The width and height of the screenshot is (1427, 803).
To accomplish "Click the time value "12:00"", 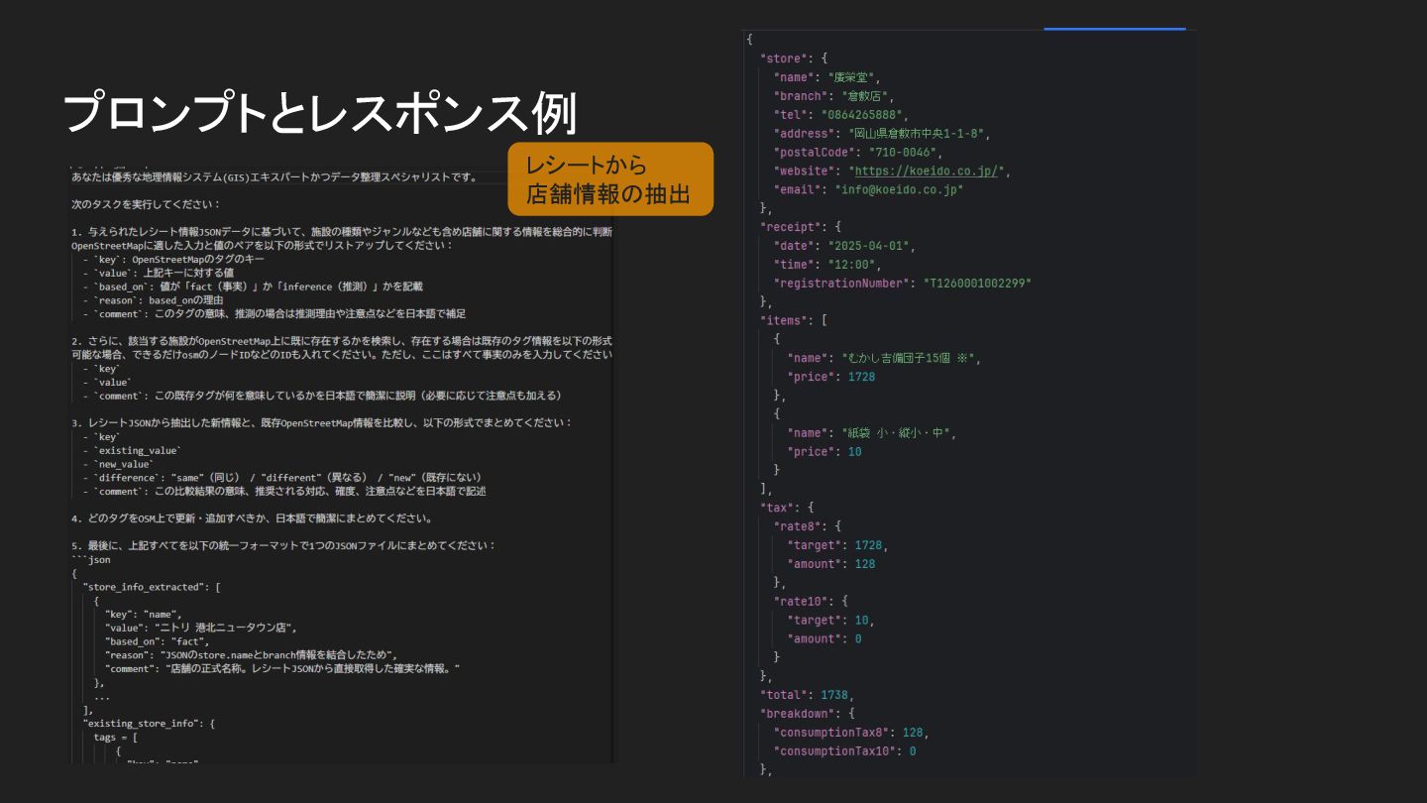I will click(x=851, y=265).
